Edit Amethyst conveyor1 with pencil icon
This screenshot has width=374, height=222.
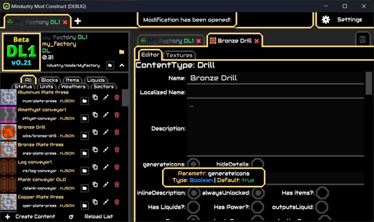pyautogui.click(x=106, y=115)
